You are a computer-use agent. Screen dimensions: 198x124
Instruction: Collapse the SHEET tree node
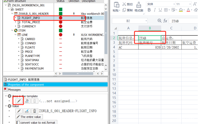click(x=9, y=9)
